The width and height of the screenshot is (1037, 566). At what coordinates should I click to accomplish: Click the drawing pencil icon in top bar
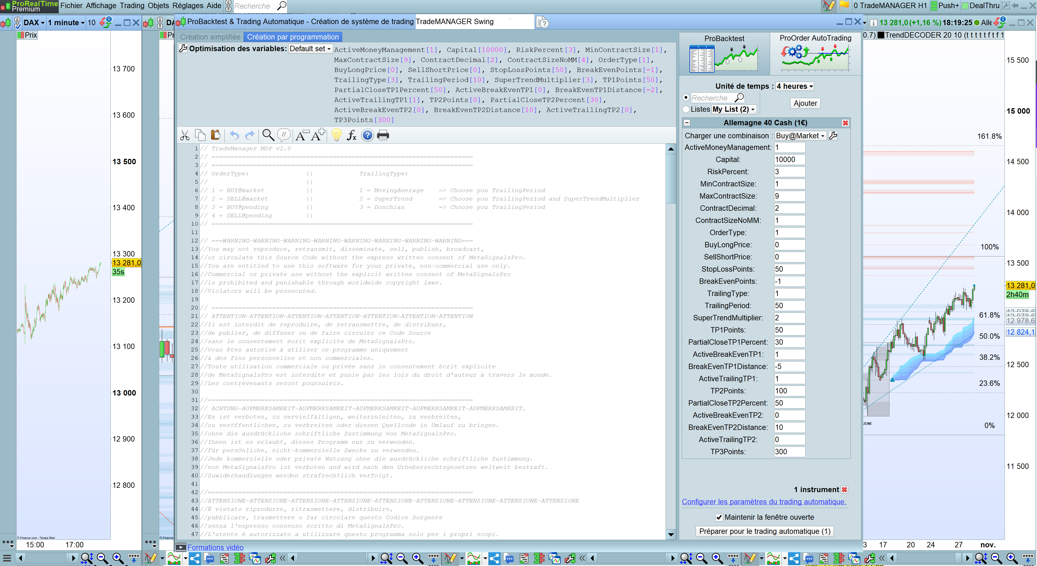coord(829,6)
